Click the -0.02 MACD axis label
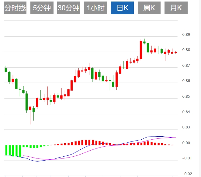This screenshot has height=177, width=201. pyautogui.click(x=187, y=174)
